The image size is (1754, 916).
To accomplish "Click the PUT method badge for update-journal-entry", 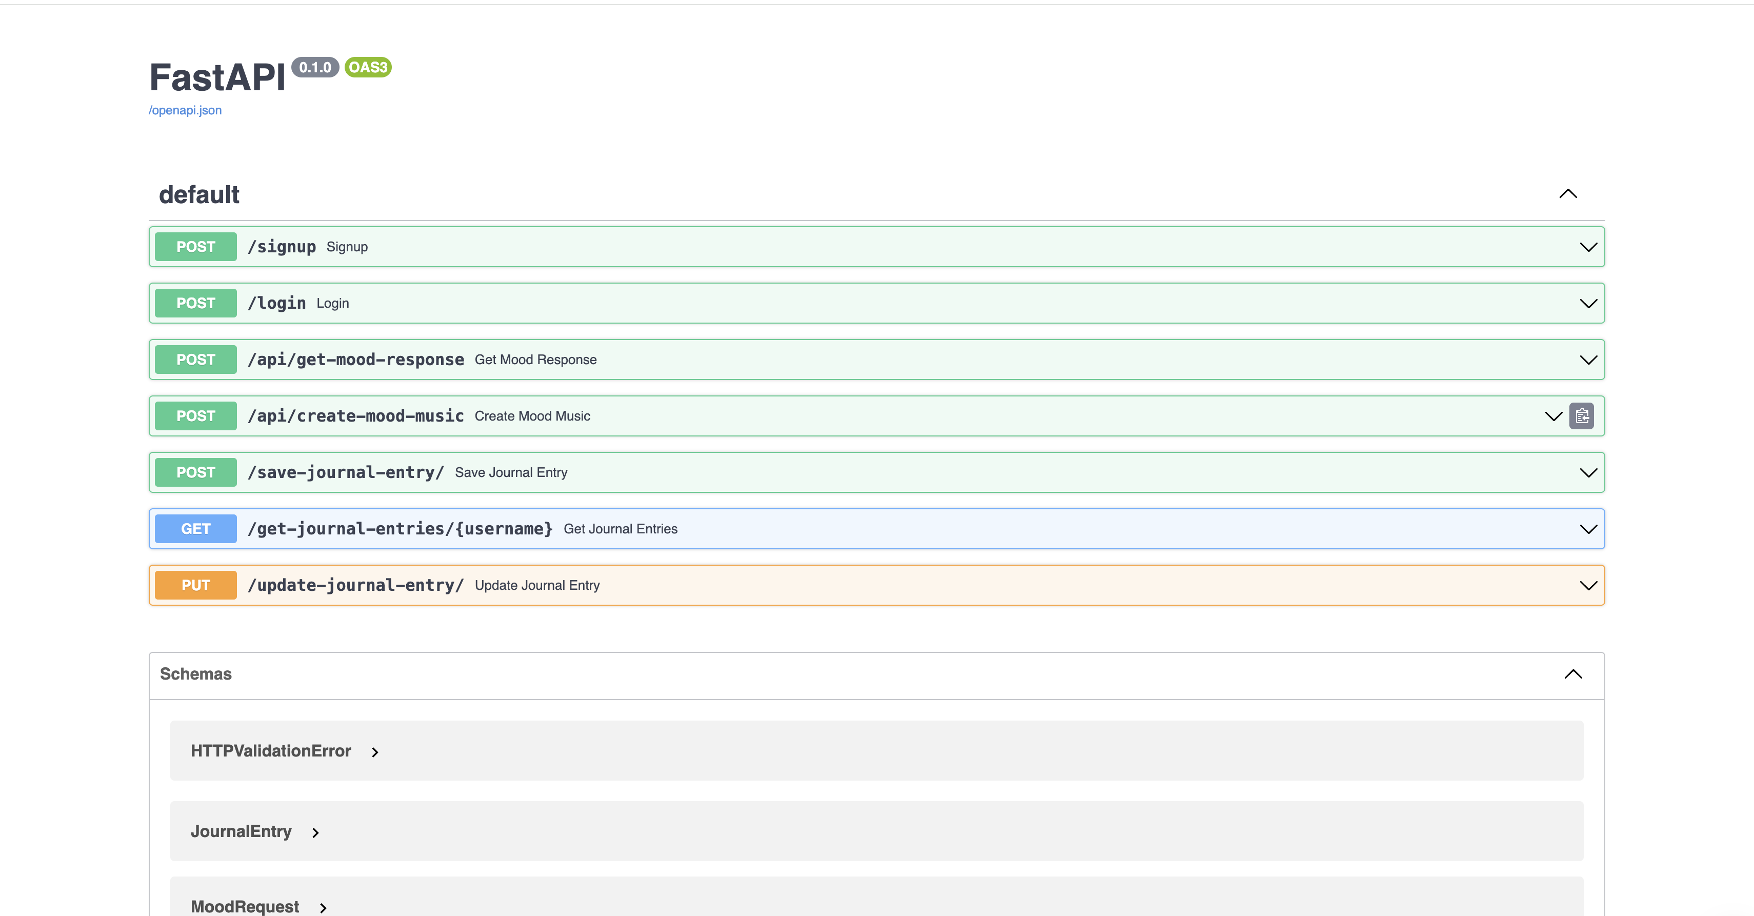I will tap(195, 586).
